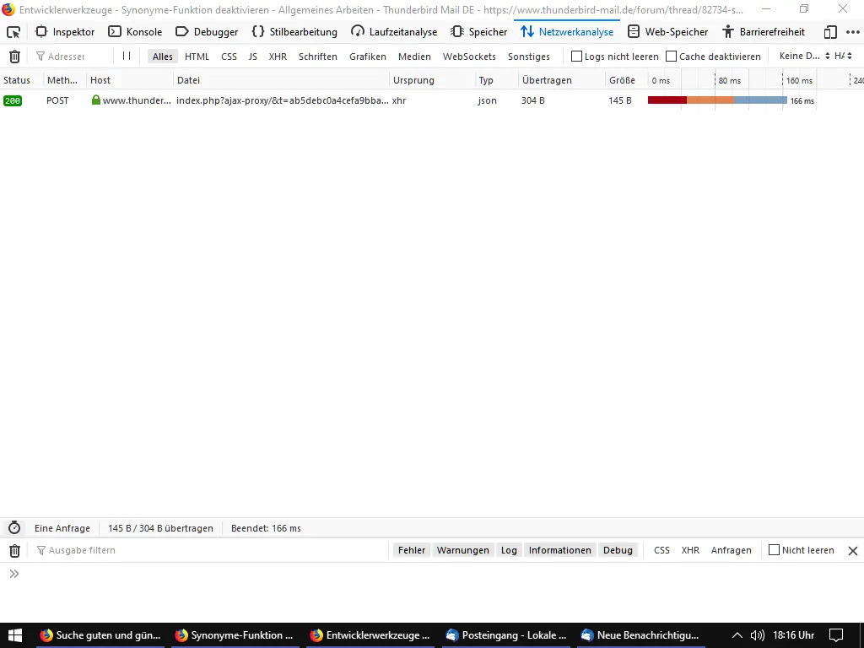Open the devtools three-dot options menu
The image size is (864, 648).
(x=852, y=32)
